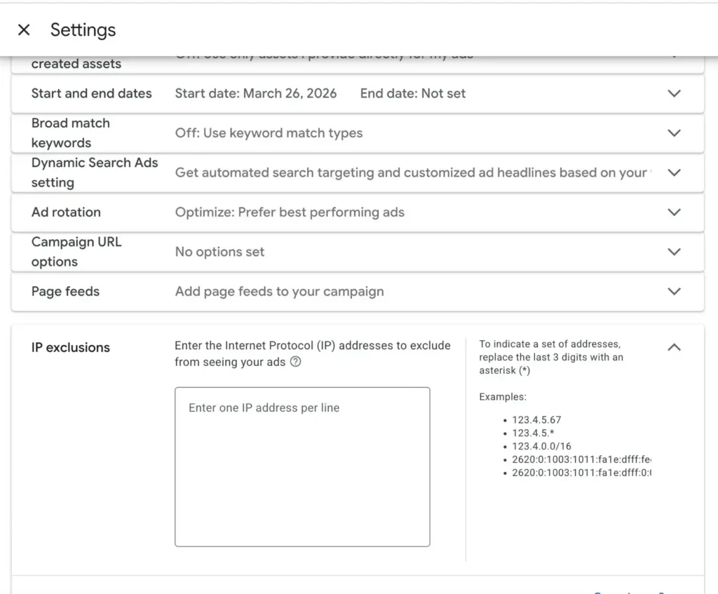The width and height of the screenshot is (718, 594).
Task: Click the 'Start date: March 26, 2026' value
Action: pos(256,93)
